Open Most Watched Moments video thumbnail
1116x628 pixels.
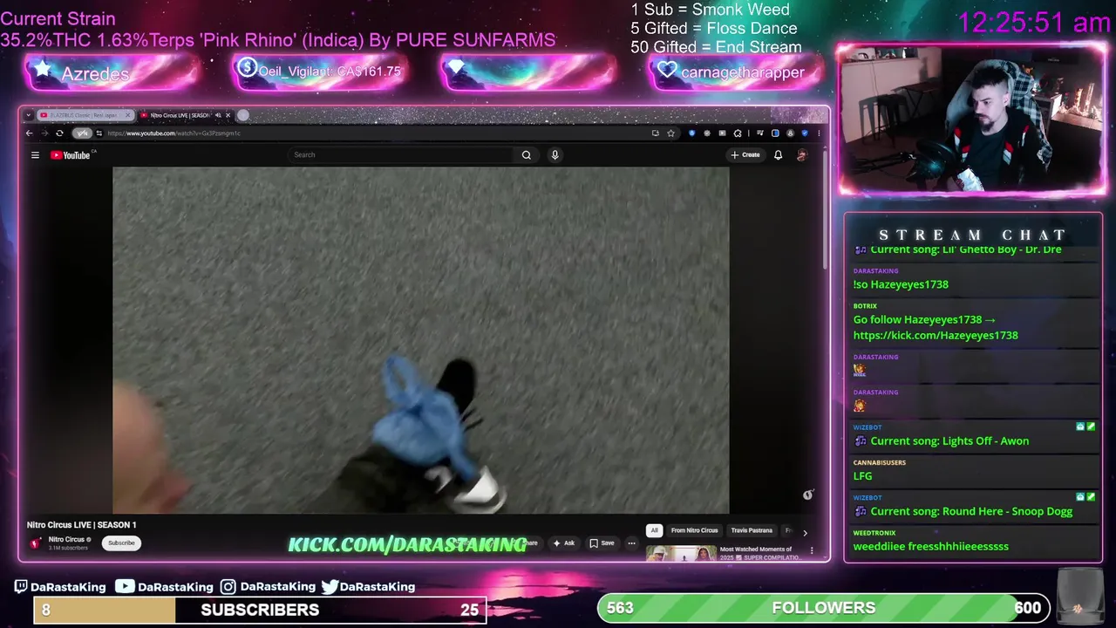(681, 554)
